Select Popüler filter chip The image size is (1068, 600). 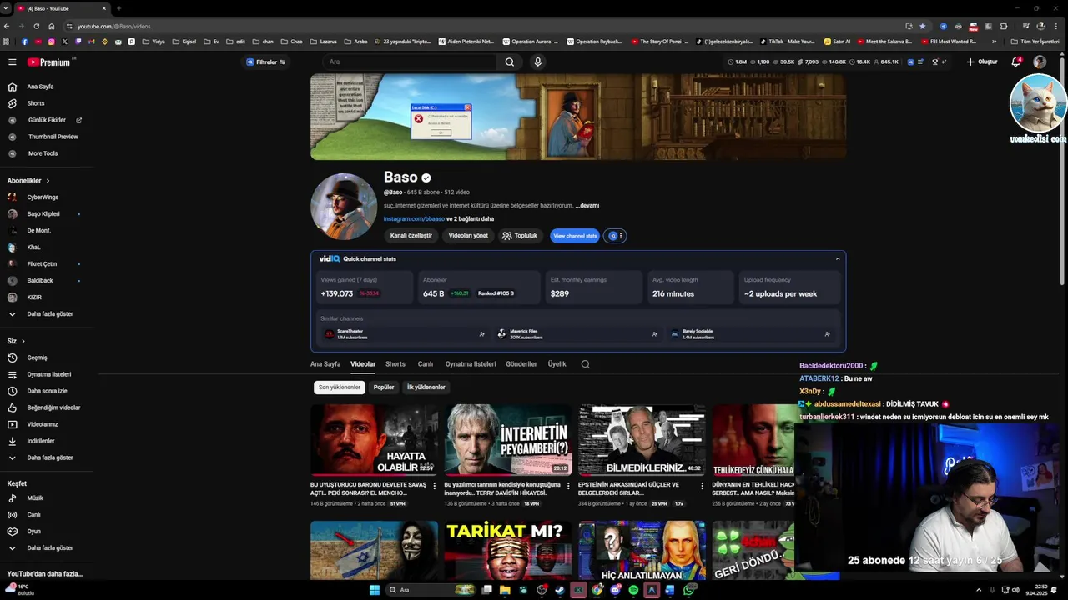click(384, 387)
